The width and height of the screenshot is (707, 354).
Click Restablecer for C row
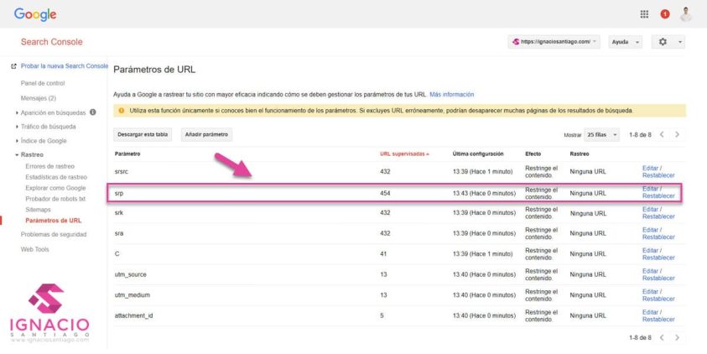(x=658, y=258)
